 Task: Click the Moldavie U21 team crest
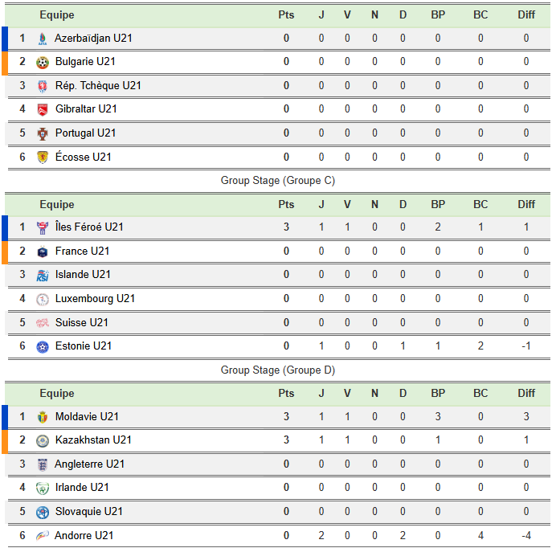(43, 417)
